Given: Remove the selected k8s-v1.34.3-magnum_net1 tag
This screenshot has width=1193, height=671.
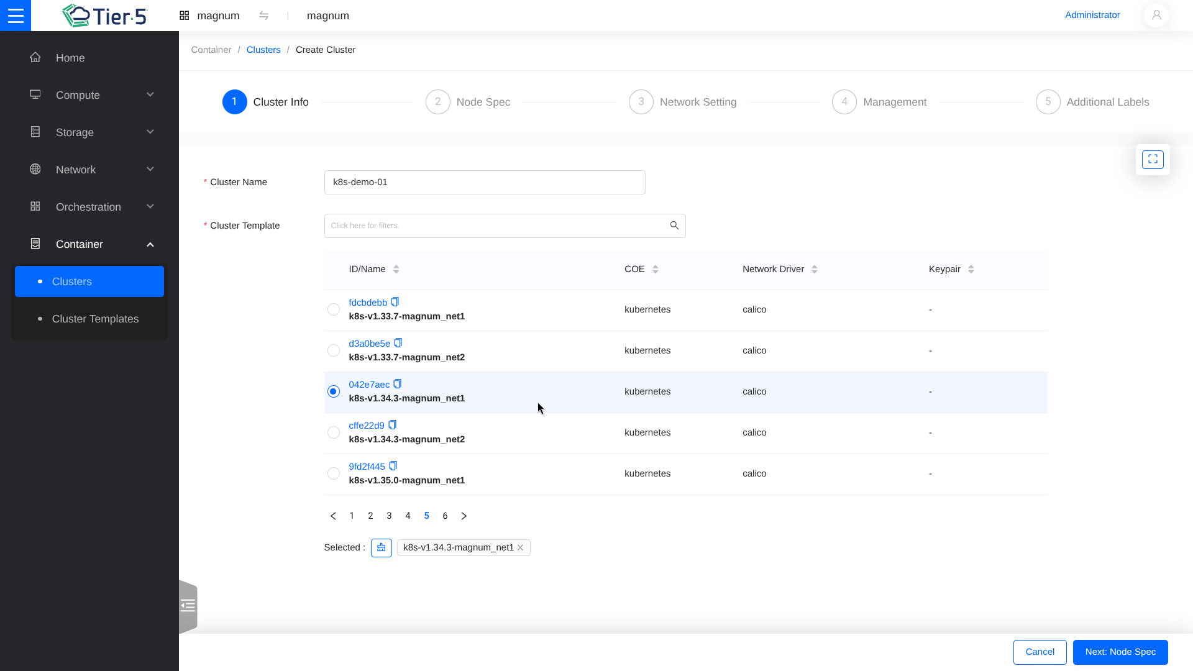Looking at the screenshot, I should (x=521, y=547).
